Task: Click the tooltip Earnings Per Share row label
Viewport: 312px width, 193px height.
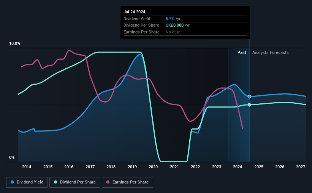Action: pyautogui.click(x=141, y=32)
